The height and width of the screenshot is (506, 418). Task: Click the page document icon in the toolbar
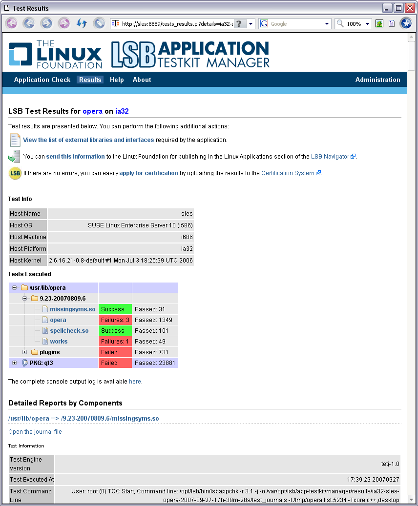(x=392, y=23)
